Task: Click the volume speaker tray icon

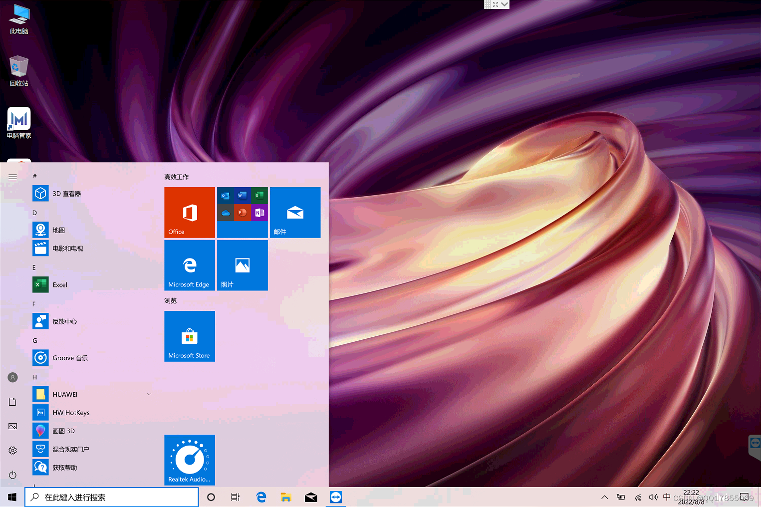Action: tap(653, 497)
